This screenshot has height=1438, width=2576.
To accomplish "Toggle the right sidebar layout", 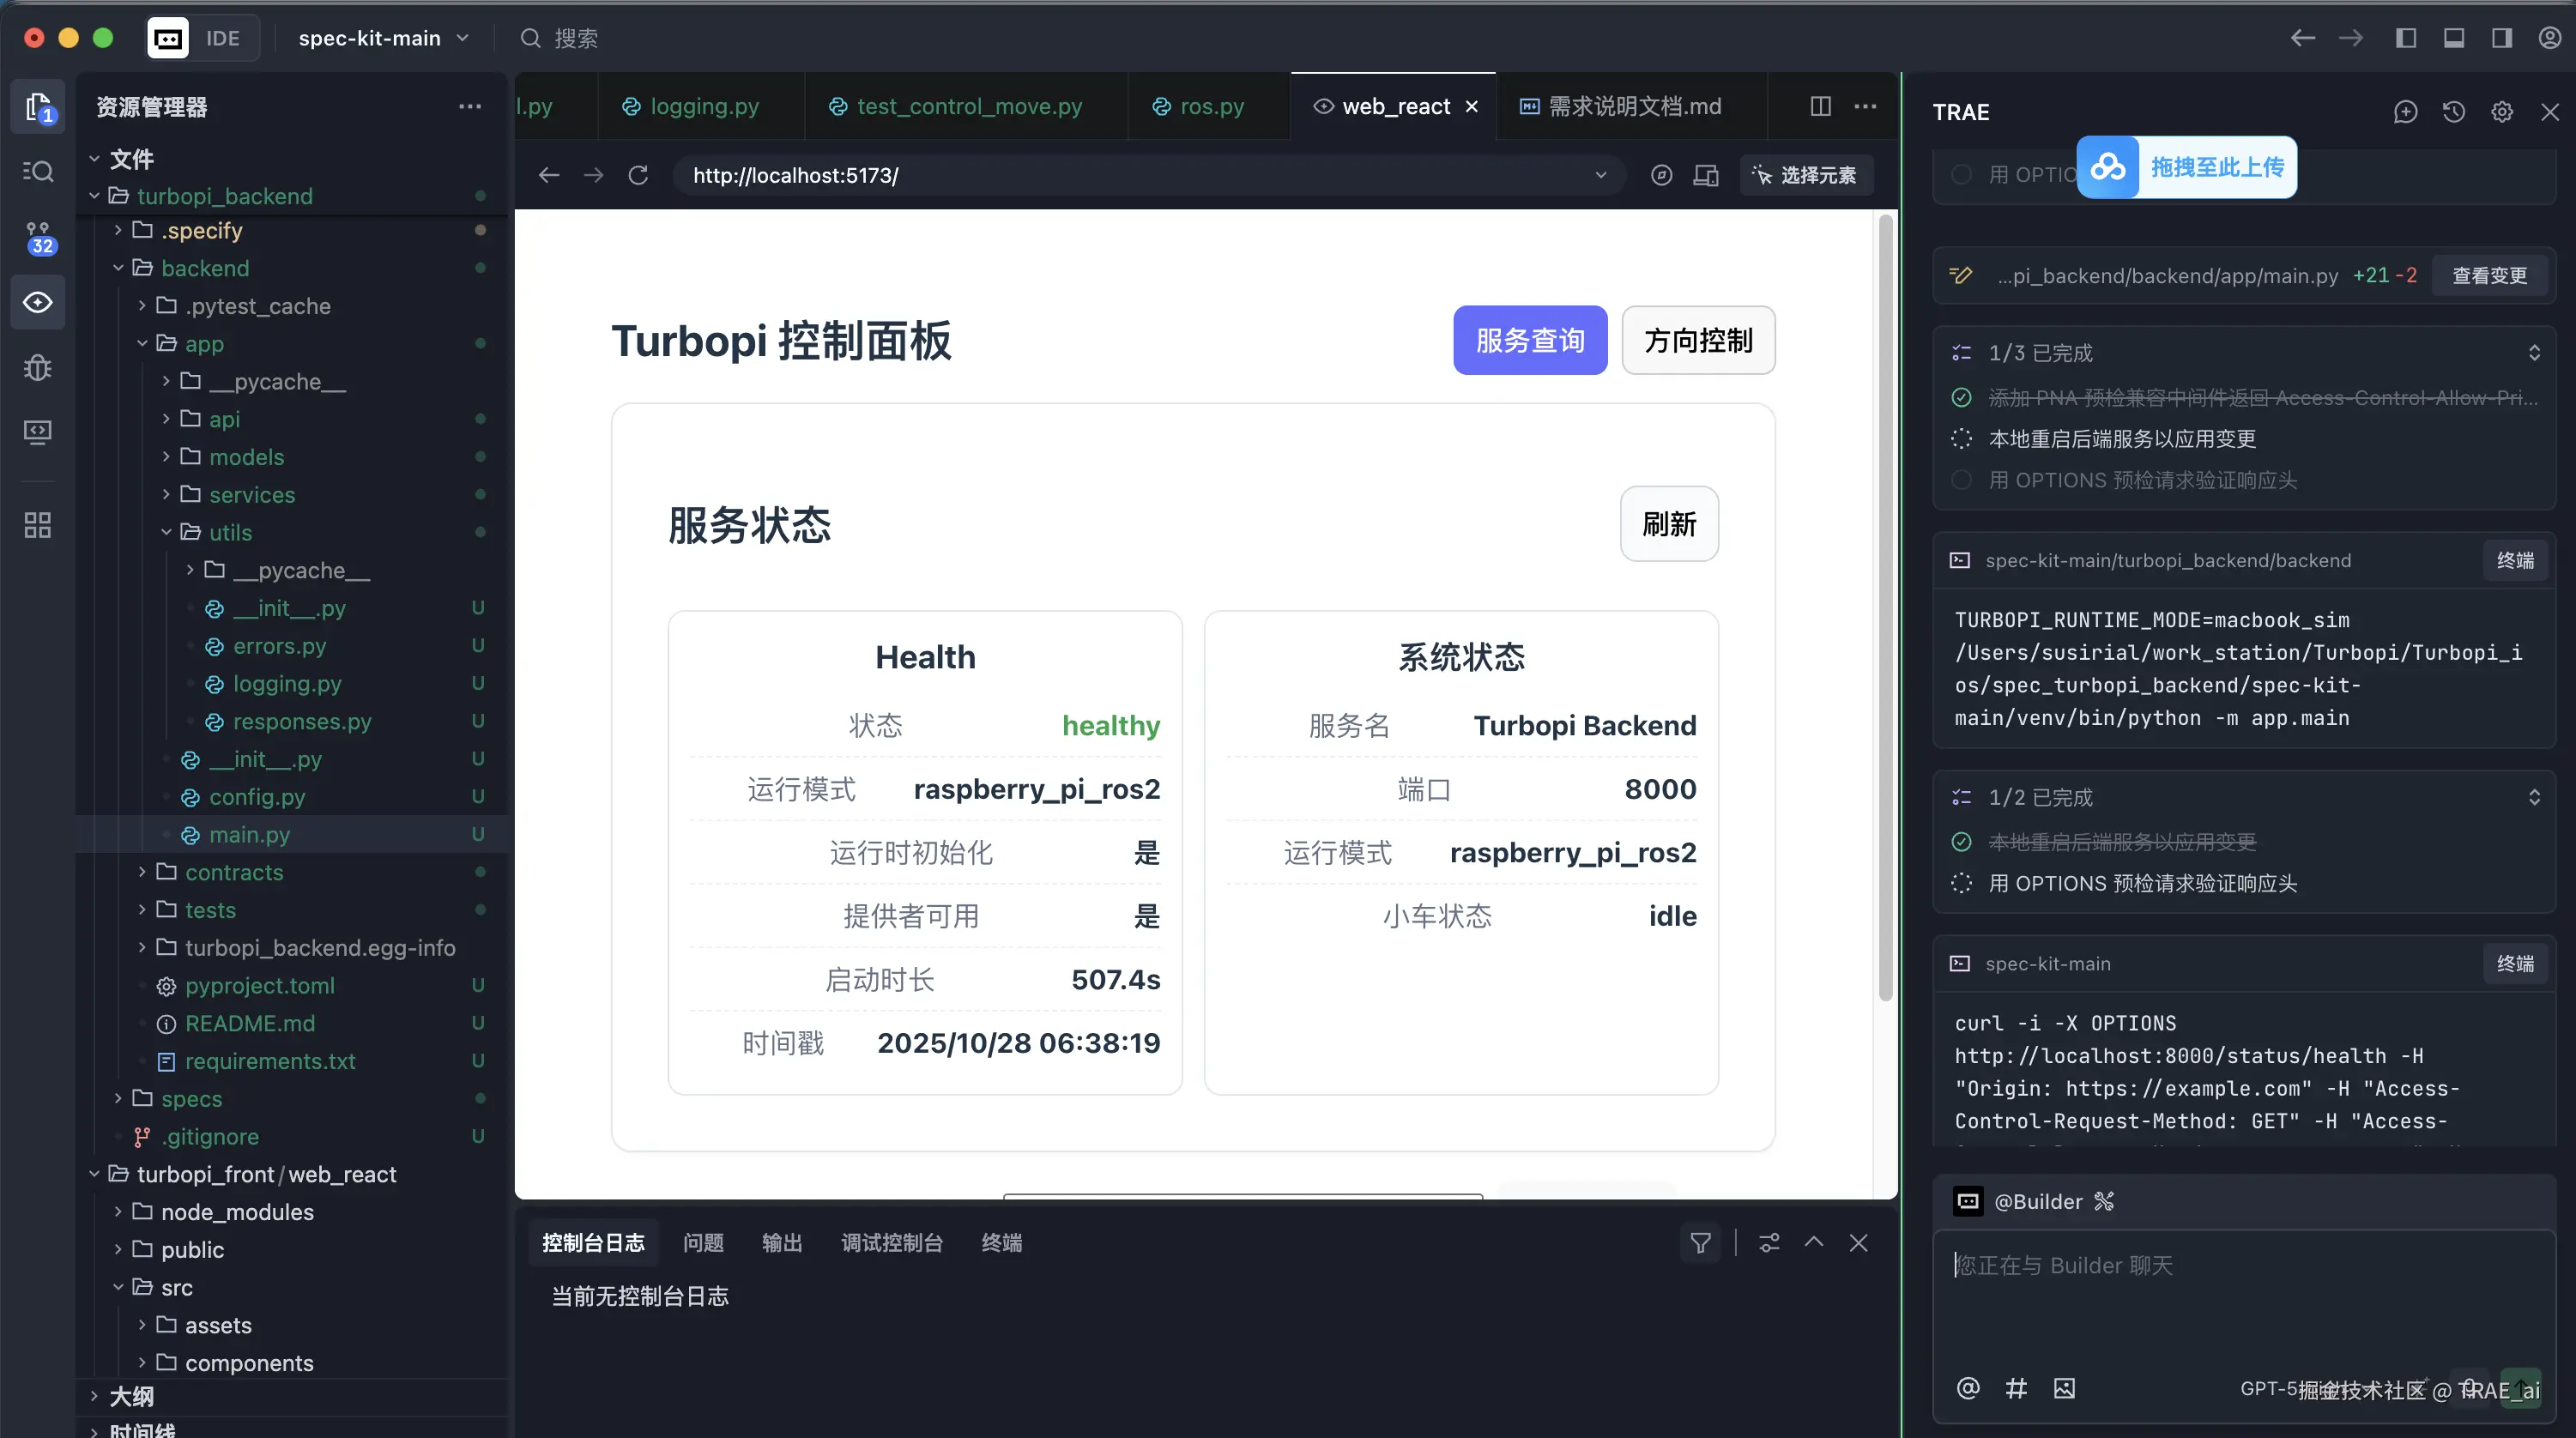I will (2502, 38).
